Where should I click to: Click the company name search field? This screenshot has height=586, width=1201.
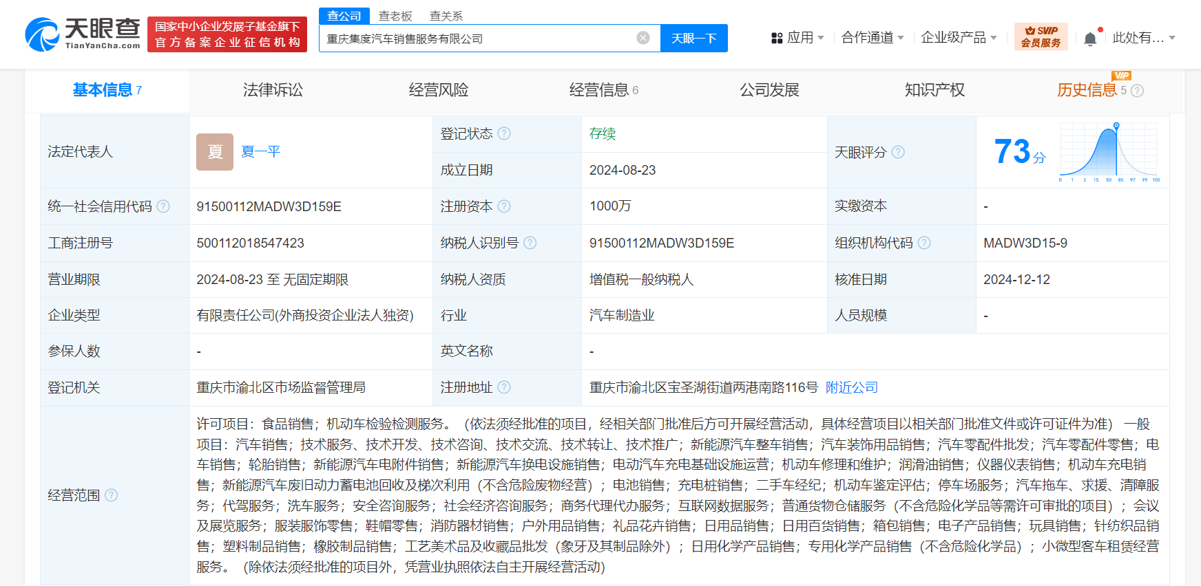(x=475, y=39)
